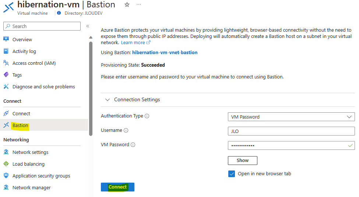Click the Networking section heading
The width and height of the screenshot is (359, 197).
16,140
